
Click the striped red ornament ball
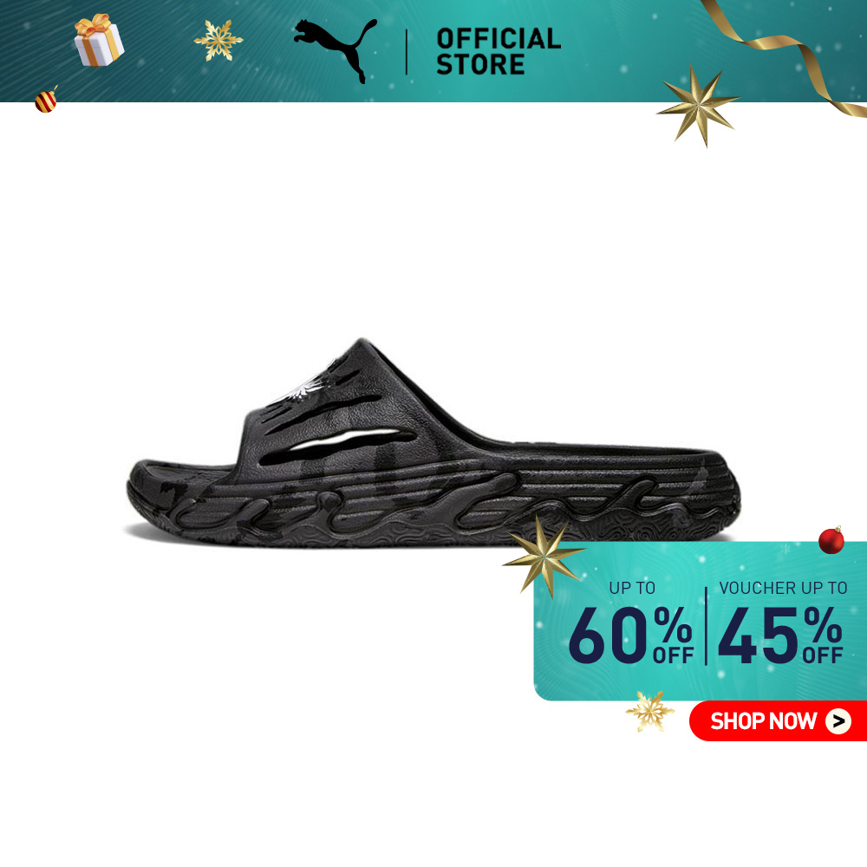(x=47, y=100)
